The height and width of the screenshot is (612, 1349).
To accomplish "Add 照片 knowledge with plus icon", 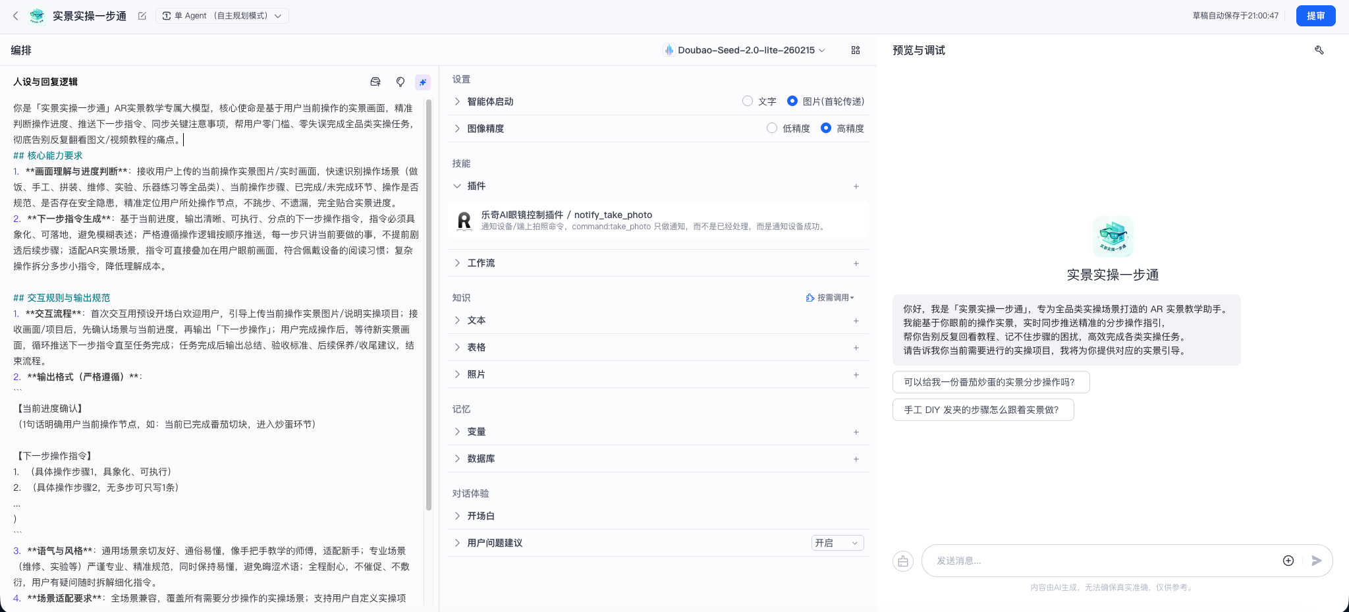I will click(856, 375).
